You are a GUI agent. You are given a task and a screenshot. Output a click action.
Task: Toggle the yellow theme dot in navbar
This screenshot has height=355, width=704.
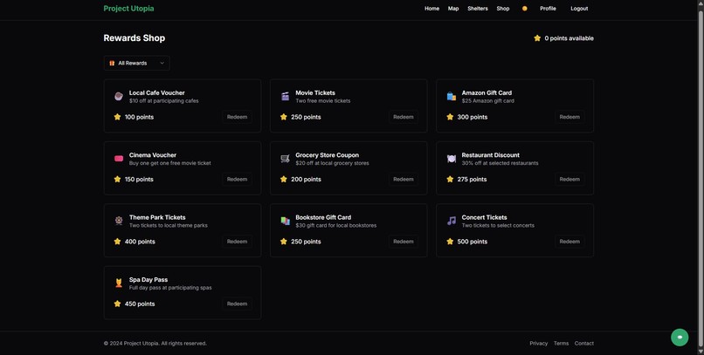[x=524, y=9]
